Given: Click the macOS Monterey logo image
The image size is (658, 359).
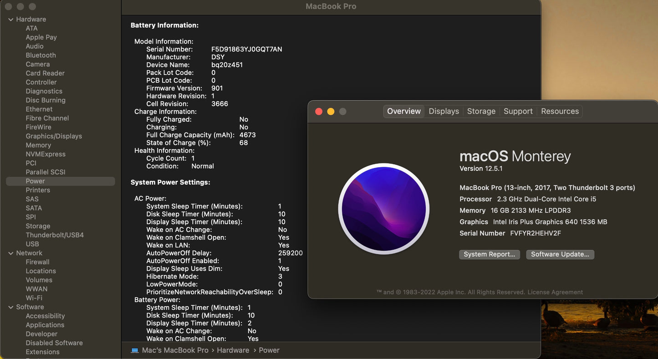Looking at the screenshot, I should [384, 209].
